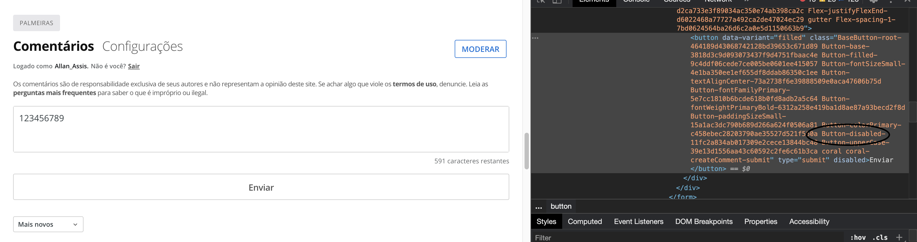The height and width of the screenshot is (242, 917).
Task: Open the DOM Breakpoints tab
Action: click(x=704, y=222)
